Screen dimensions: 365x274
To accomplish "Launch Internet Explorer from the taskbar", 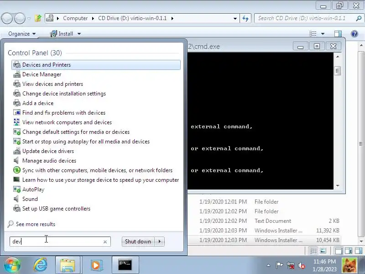I will [x=40, y=265].
